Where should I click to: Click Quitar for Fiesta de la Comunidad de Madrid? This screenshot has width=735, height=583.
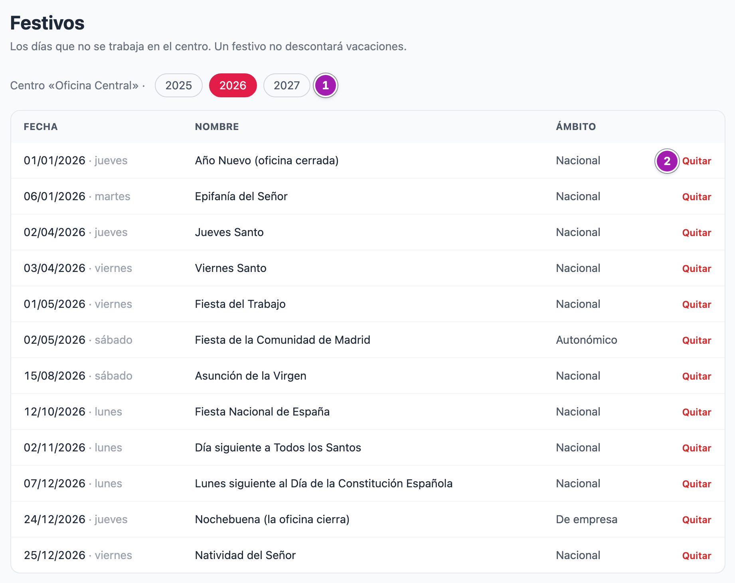(x=696, y=340)
